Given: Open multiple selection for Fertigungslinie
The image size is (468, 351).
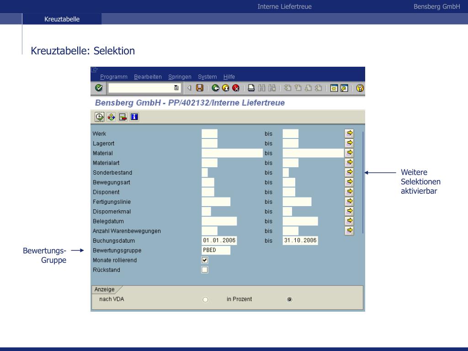Looking at the screenshot, I should 349,201.
